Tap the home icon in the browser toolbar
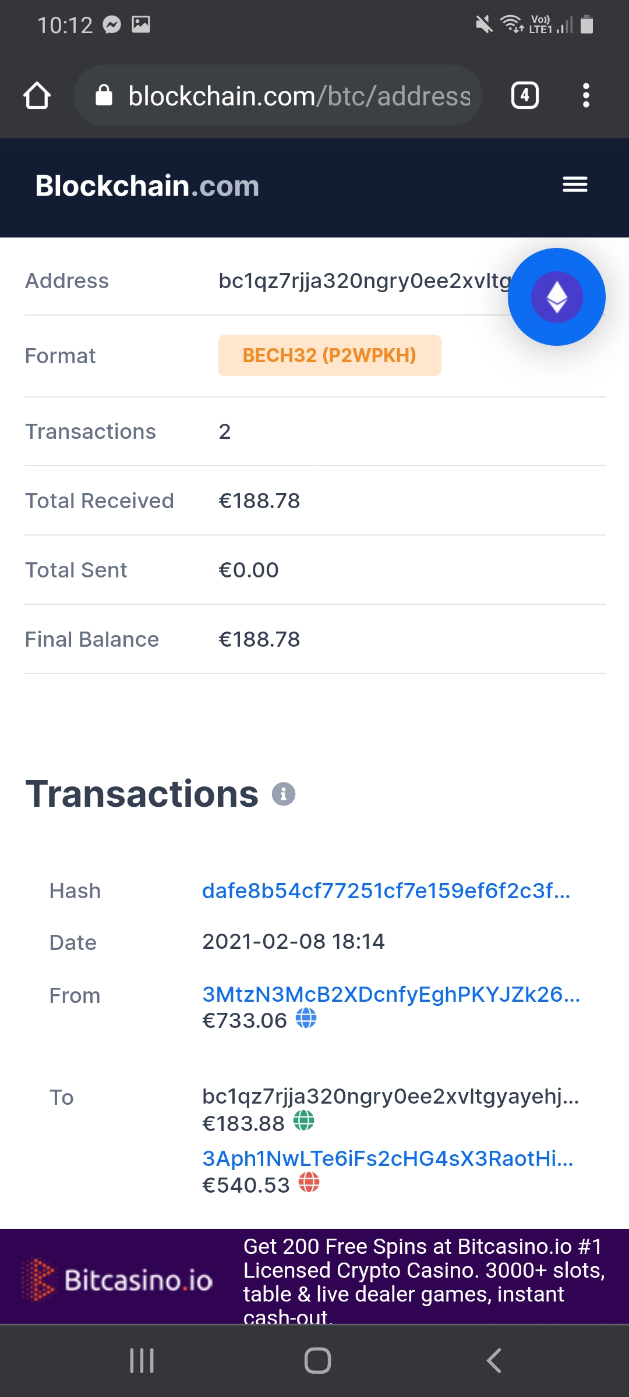 37,95
